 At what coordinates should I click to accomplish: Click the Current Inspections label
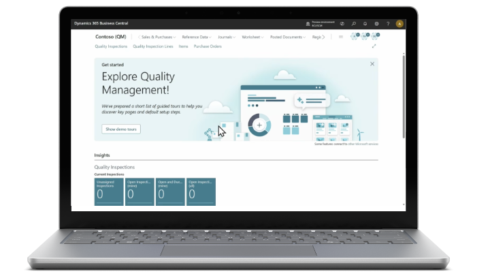[109, 174]
